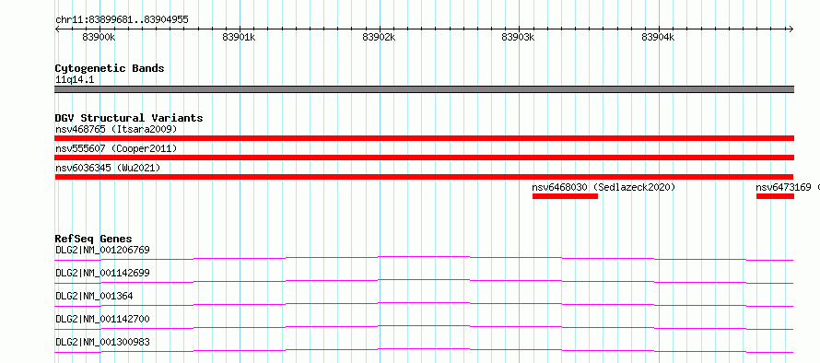Click the short red bar for nsv6468030
The height and width of the screenshot is (363, 820).
(x=565, y=196)
